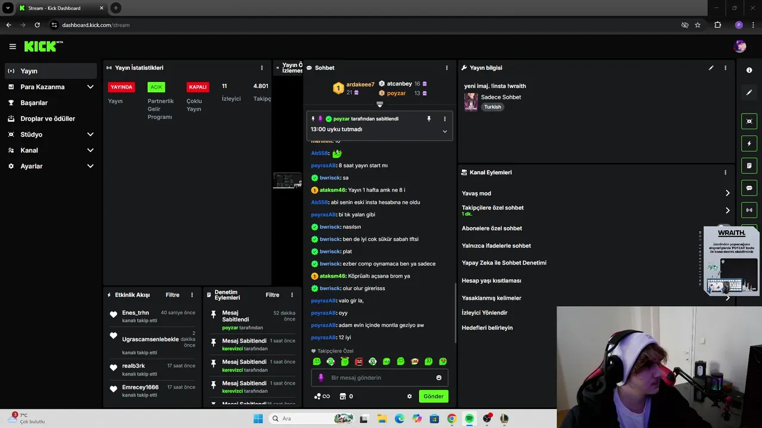Click the channel points icon below message box
This screenshot has height=428, width=762.
(322, 396)
